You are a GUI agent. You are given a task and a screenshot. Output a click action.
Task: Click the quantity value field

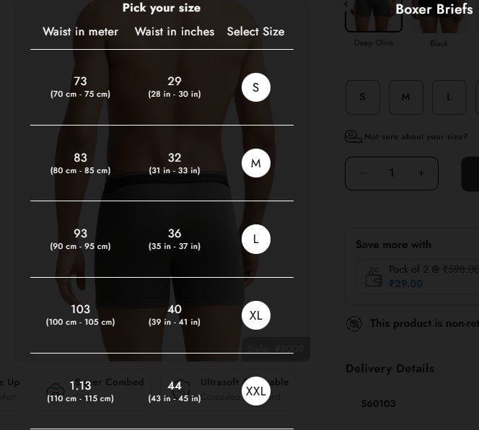[x=392, y=173]
